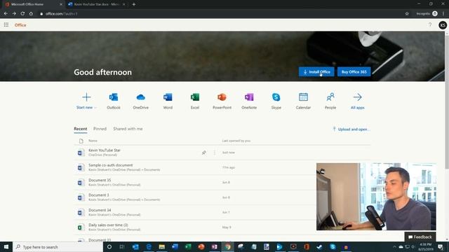Switch to the Recent tab

[81, 129]
